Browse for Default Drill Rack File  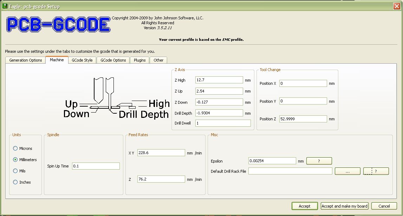pyautogui.click(x=347, y=171)
